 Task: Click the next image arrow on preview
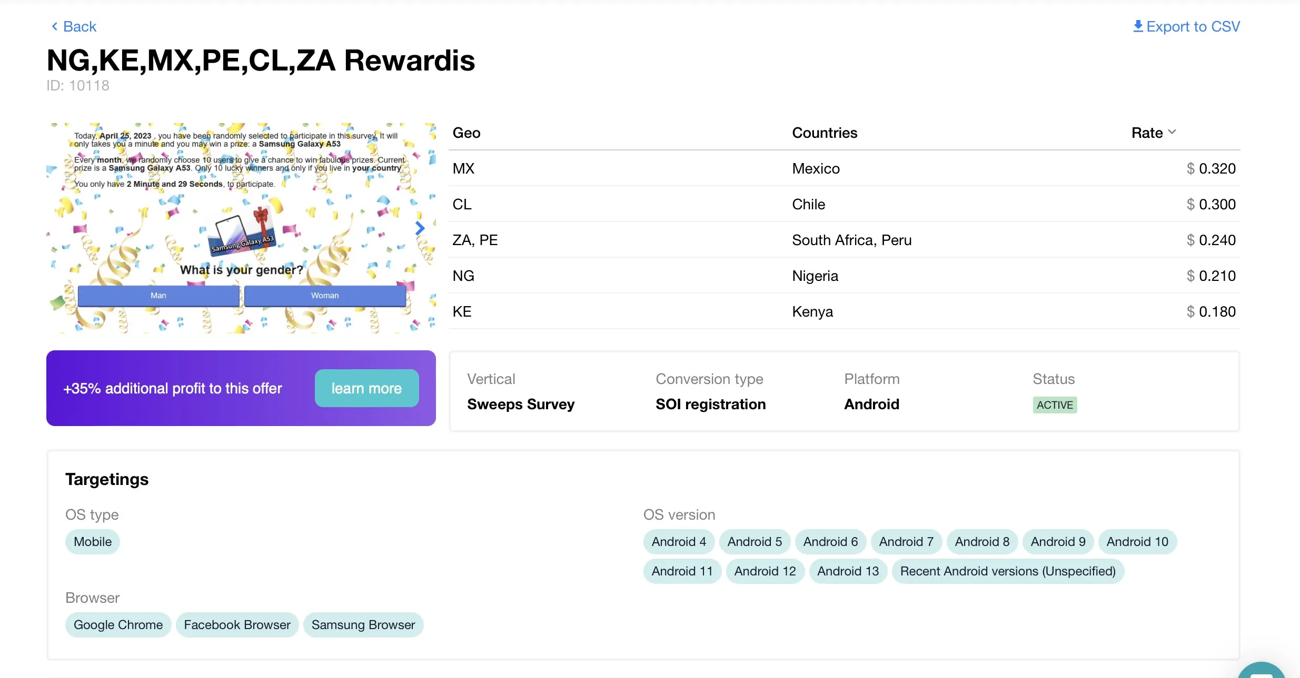coord(420,228)
